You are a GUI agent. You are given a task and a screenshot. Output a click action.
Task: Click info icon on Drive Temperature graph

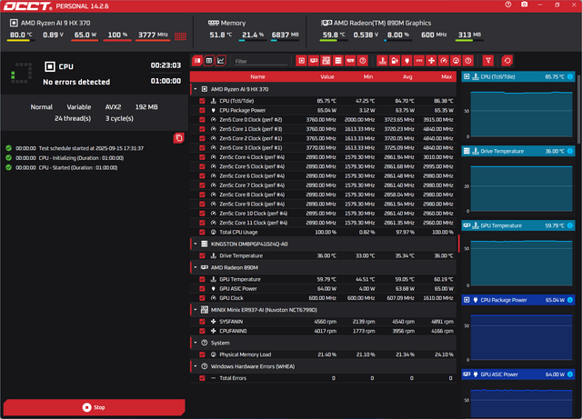pos(570,151)
